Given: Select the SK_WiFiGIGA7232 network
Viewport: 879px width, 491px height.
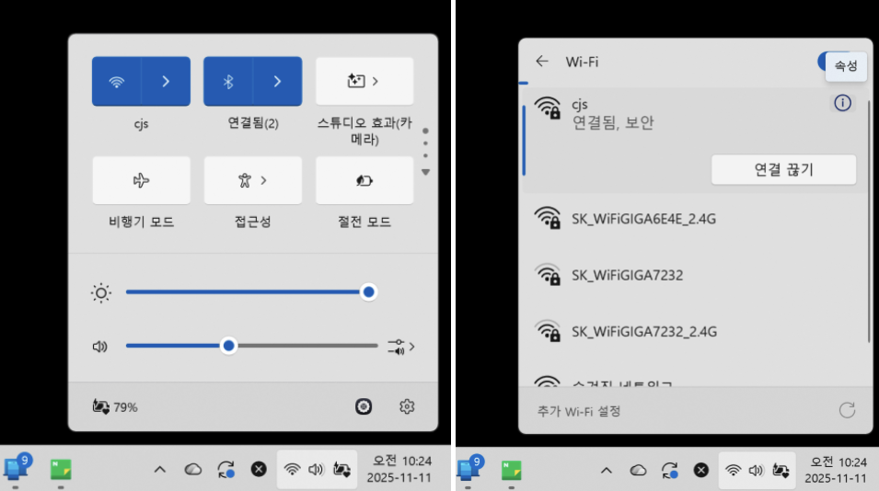Looking at the screenshot, I should click(627, 275).
